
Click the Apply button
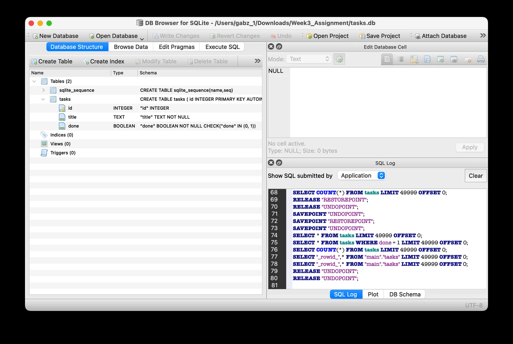tap(470, 147)
